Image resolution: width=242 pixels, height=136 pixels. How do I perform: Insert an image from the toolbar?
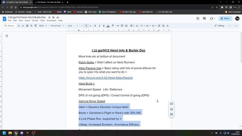pos(126,26)
